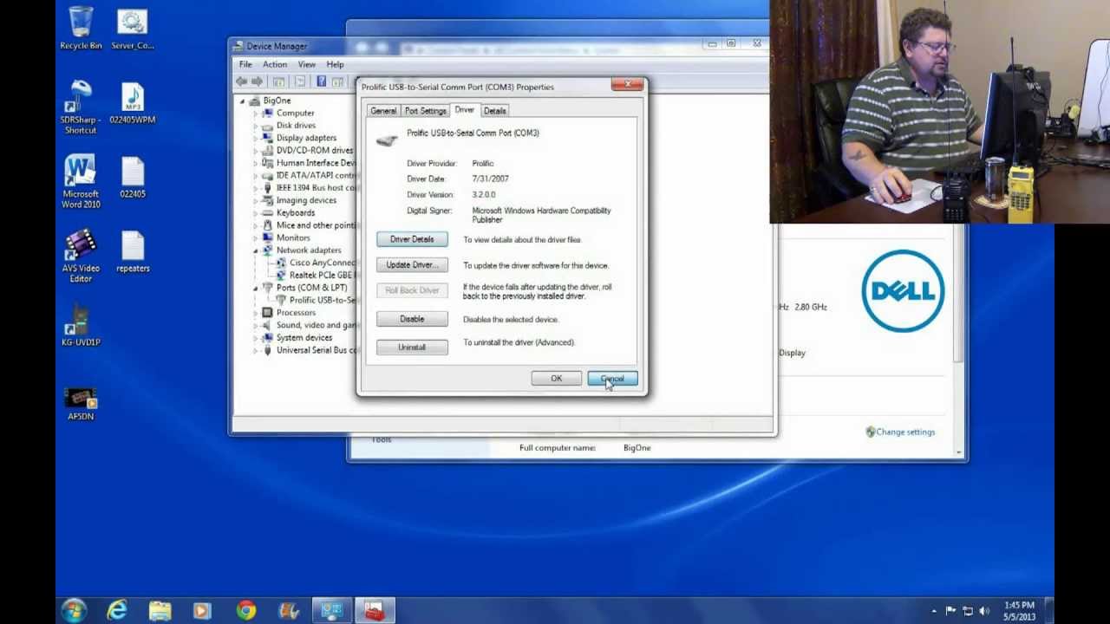Select Universal Serial Bus controllers entry

(317, 350)
